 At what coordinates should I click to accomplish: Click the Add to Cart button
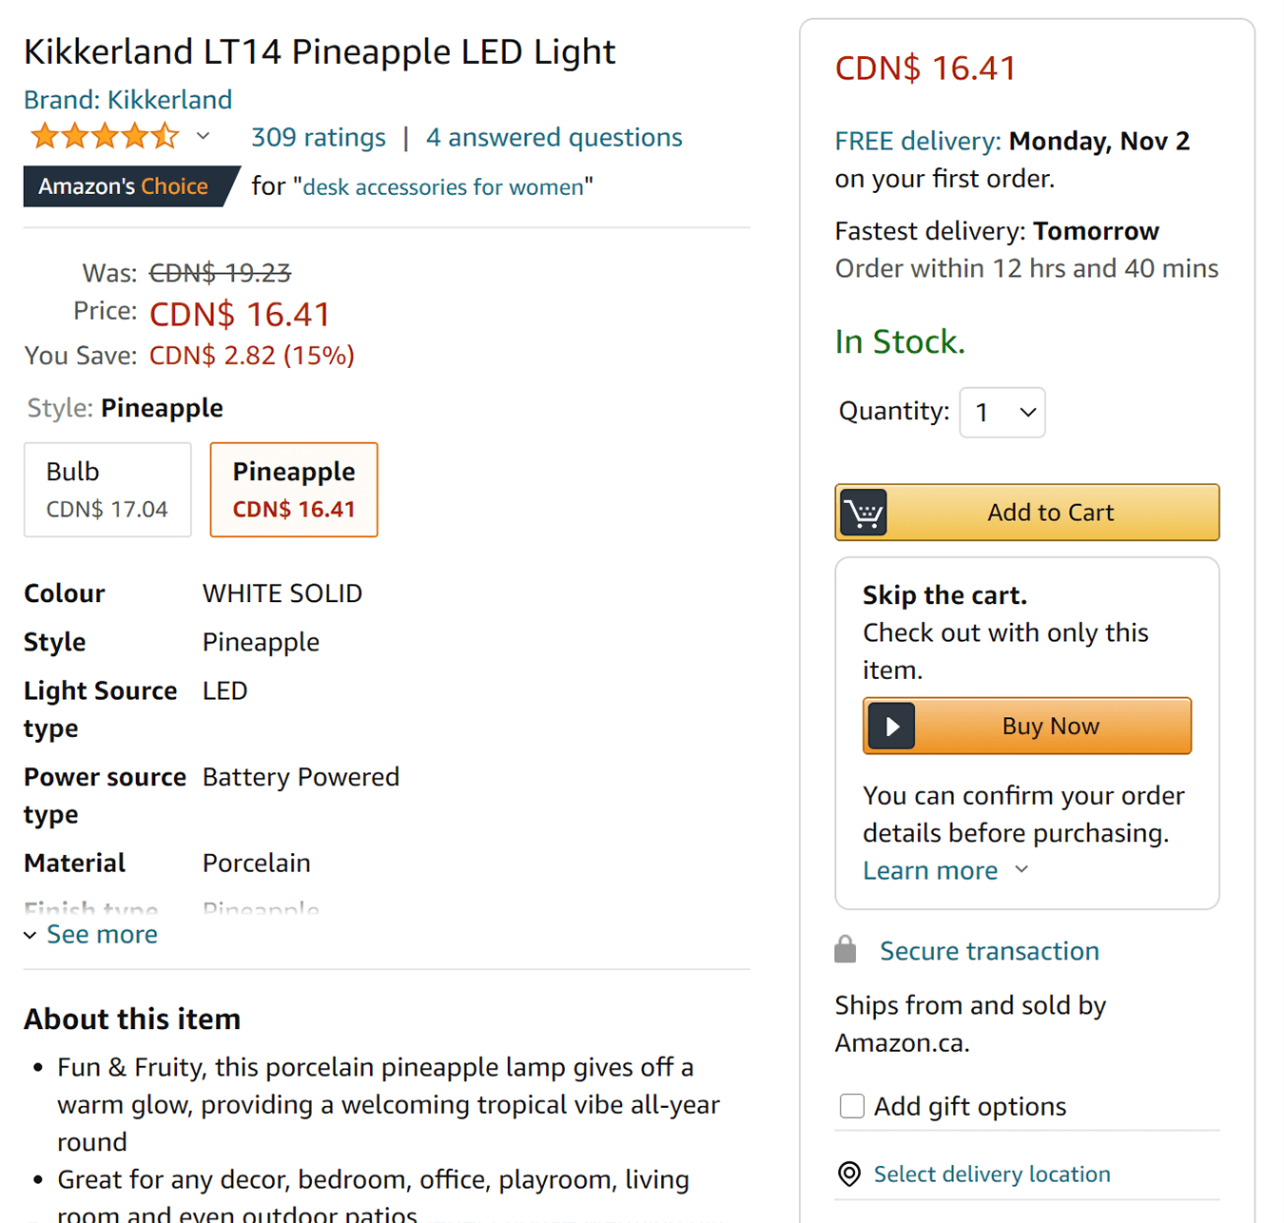(x=1027, y=513)
